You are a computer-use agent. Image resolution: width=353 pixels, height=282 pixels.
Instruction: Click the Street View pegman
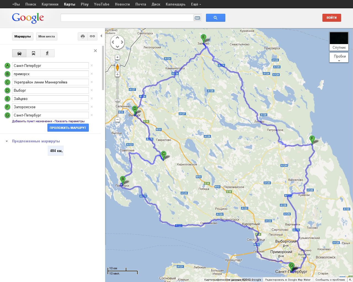pos(117,67)
